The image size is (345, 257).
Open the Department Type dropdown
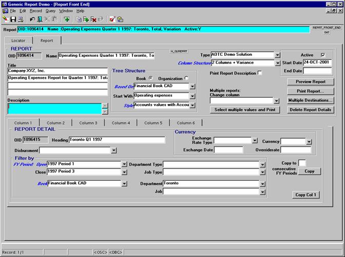pyautogui.click(x=262, y=165)
